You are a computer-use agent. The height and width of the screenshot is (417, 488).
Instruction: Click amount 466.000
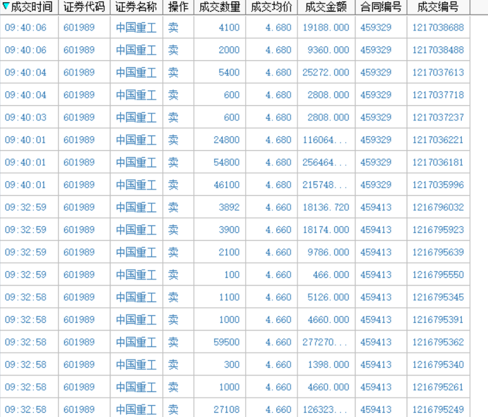pyautogui.click(x=331, y=275)
